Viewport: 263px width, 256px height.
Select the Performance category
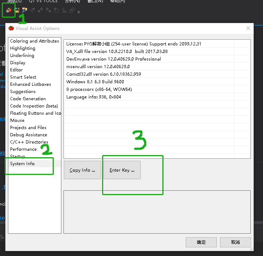pos(35,149)
